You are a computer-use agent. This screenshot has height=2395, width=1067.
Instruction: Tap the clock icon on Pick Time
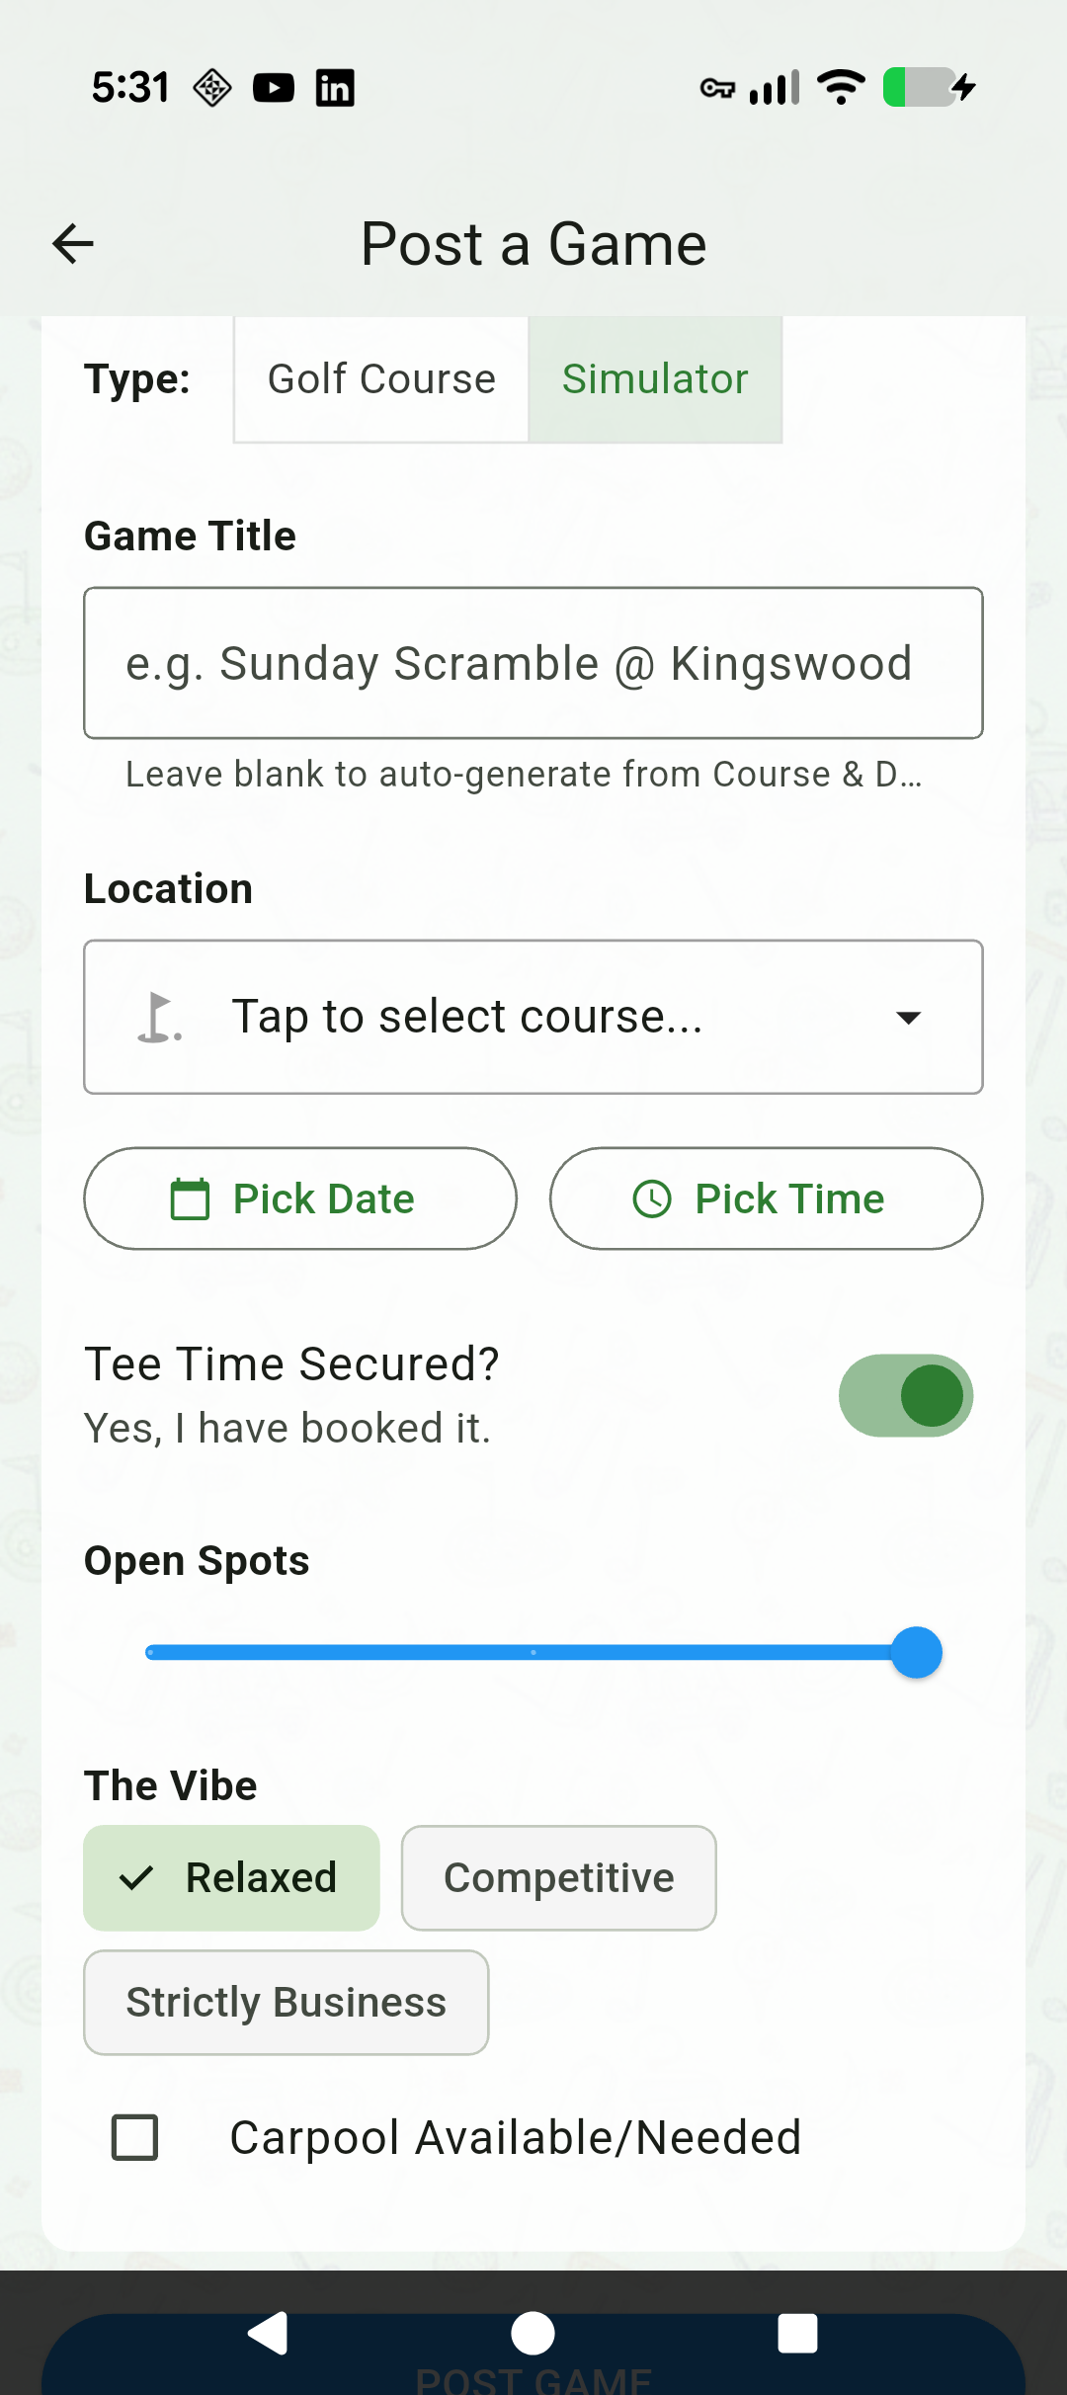(x=652, y=1199)
